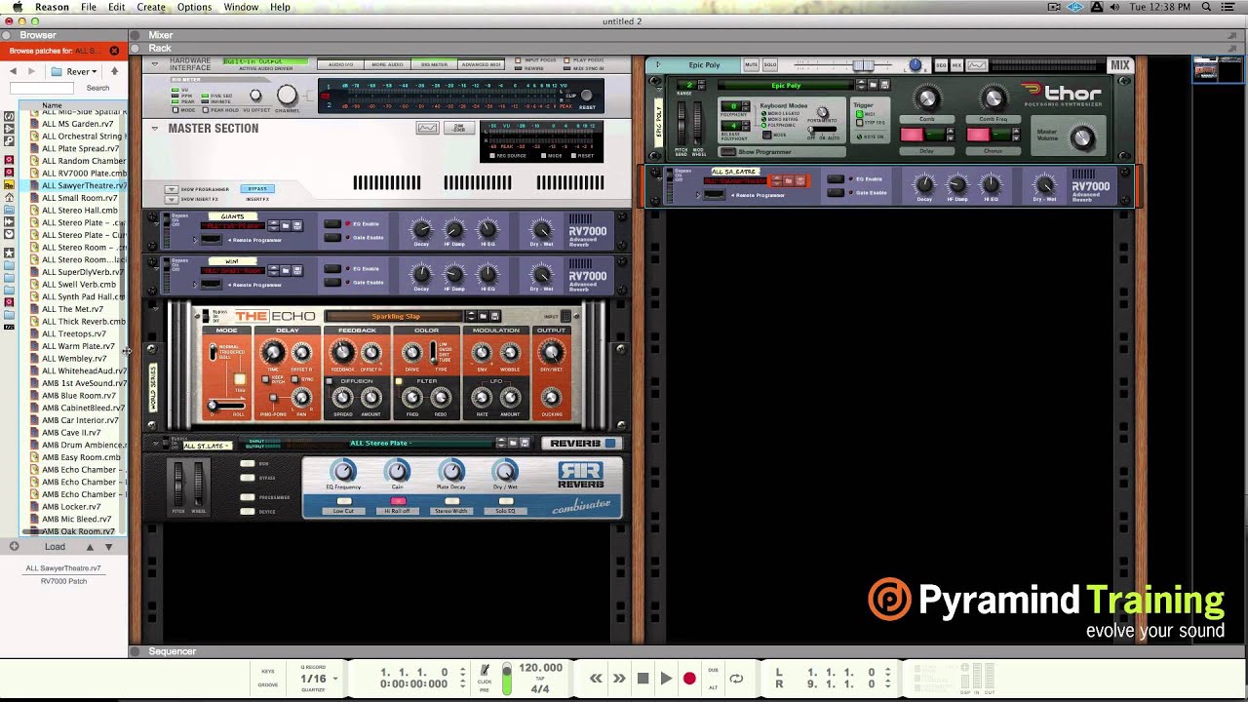Click the browser search text field

click(42, 89)
